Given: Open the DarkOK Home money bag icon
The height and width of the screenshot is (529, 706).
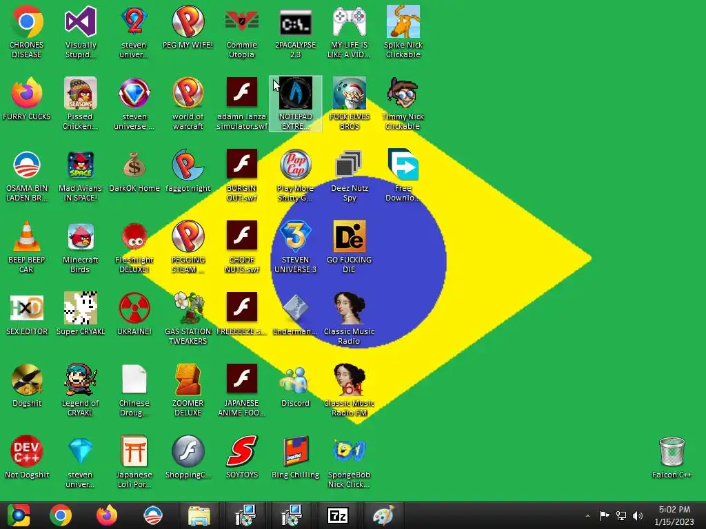Looking at the screenshot, I should (134, 171).
